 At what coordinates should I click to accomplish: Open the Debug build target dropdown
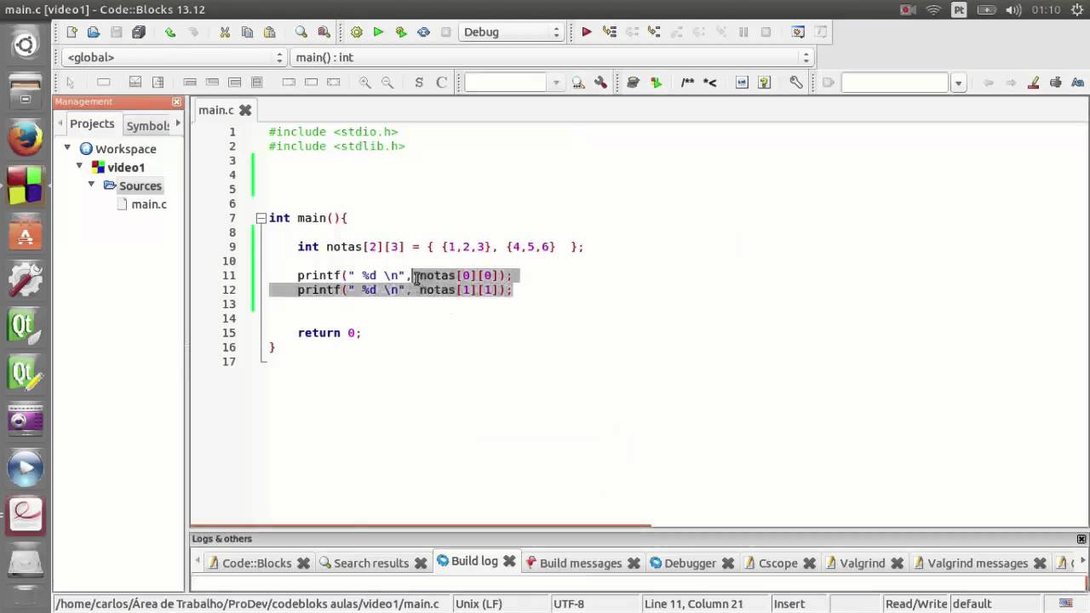tap(511, 32)
